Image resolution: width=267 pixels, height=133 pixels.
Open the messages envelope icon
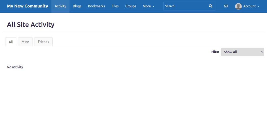click(226, 6)
